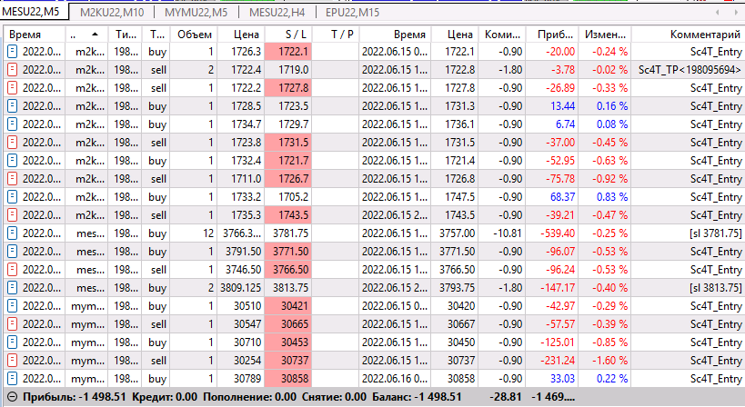This screenshot has height=407, width=745.
Task: Select row with comment [sl 3781.75]
Action: tap(374, 233)
